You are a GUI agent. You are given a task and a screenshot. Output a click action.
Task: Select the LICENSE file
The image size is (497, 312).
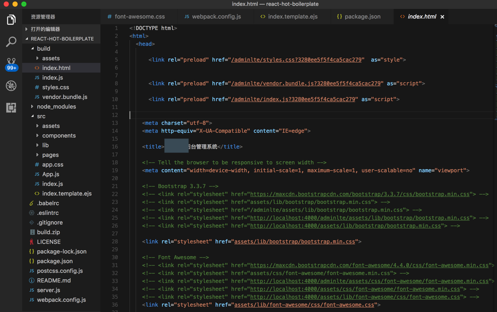pyautogui.click(x=48, y=242)
